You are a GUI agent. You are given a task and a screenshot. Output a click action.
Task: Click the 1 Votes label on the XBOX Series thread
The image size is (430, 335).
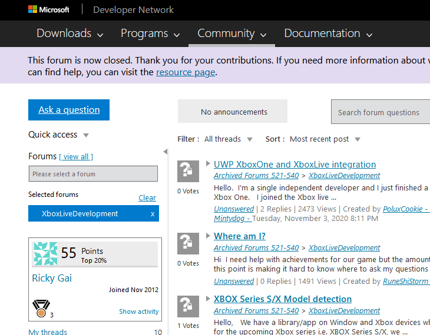[x=188, y=326]
